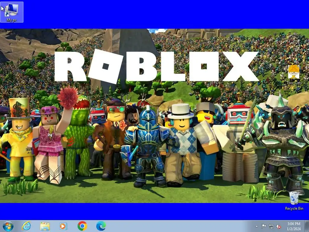Select the Two_Cats desktop icon
The height and width of the screenshot is (232, 309).
click(294, 75)
